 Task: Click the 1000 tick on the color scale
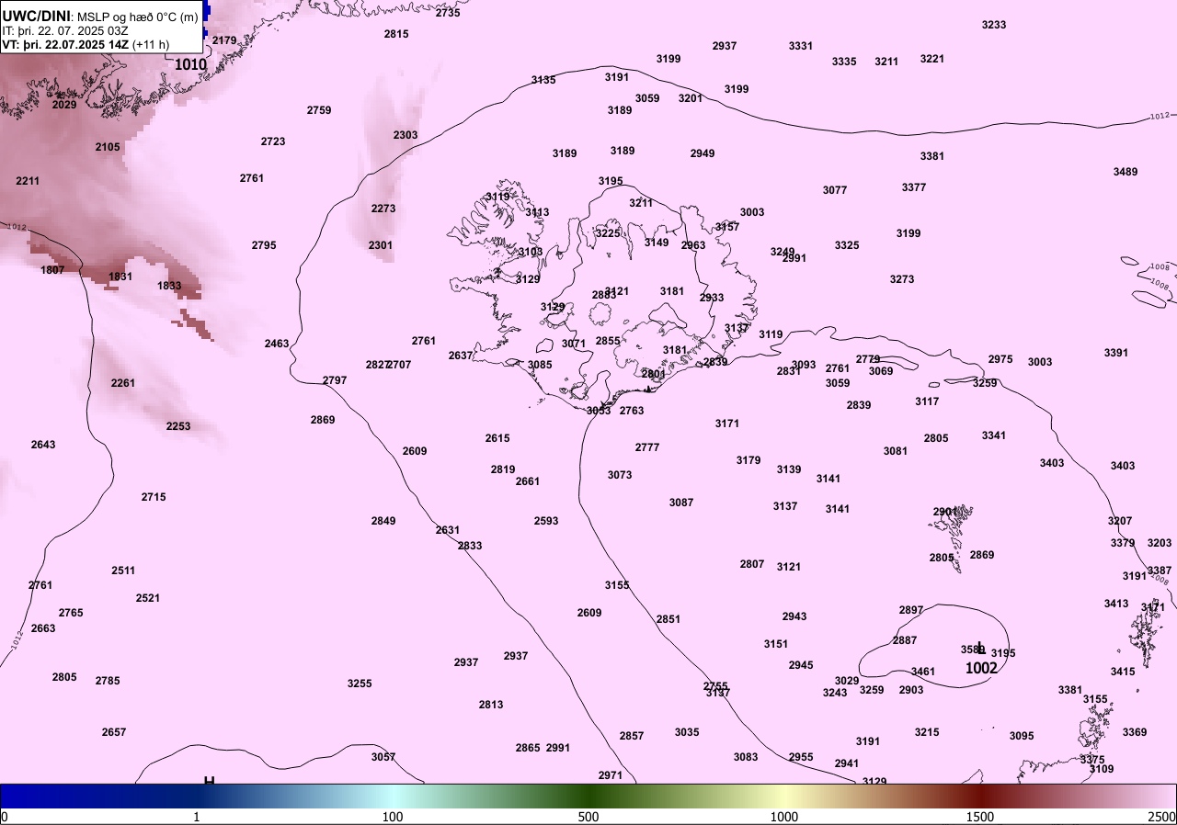(x=784, y=817)
